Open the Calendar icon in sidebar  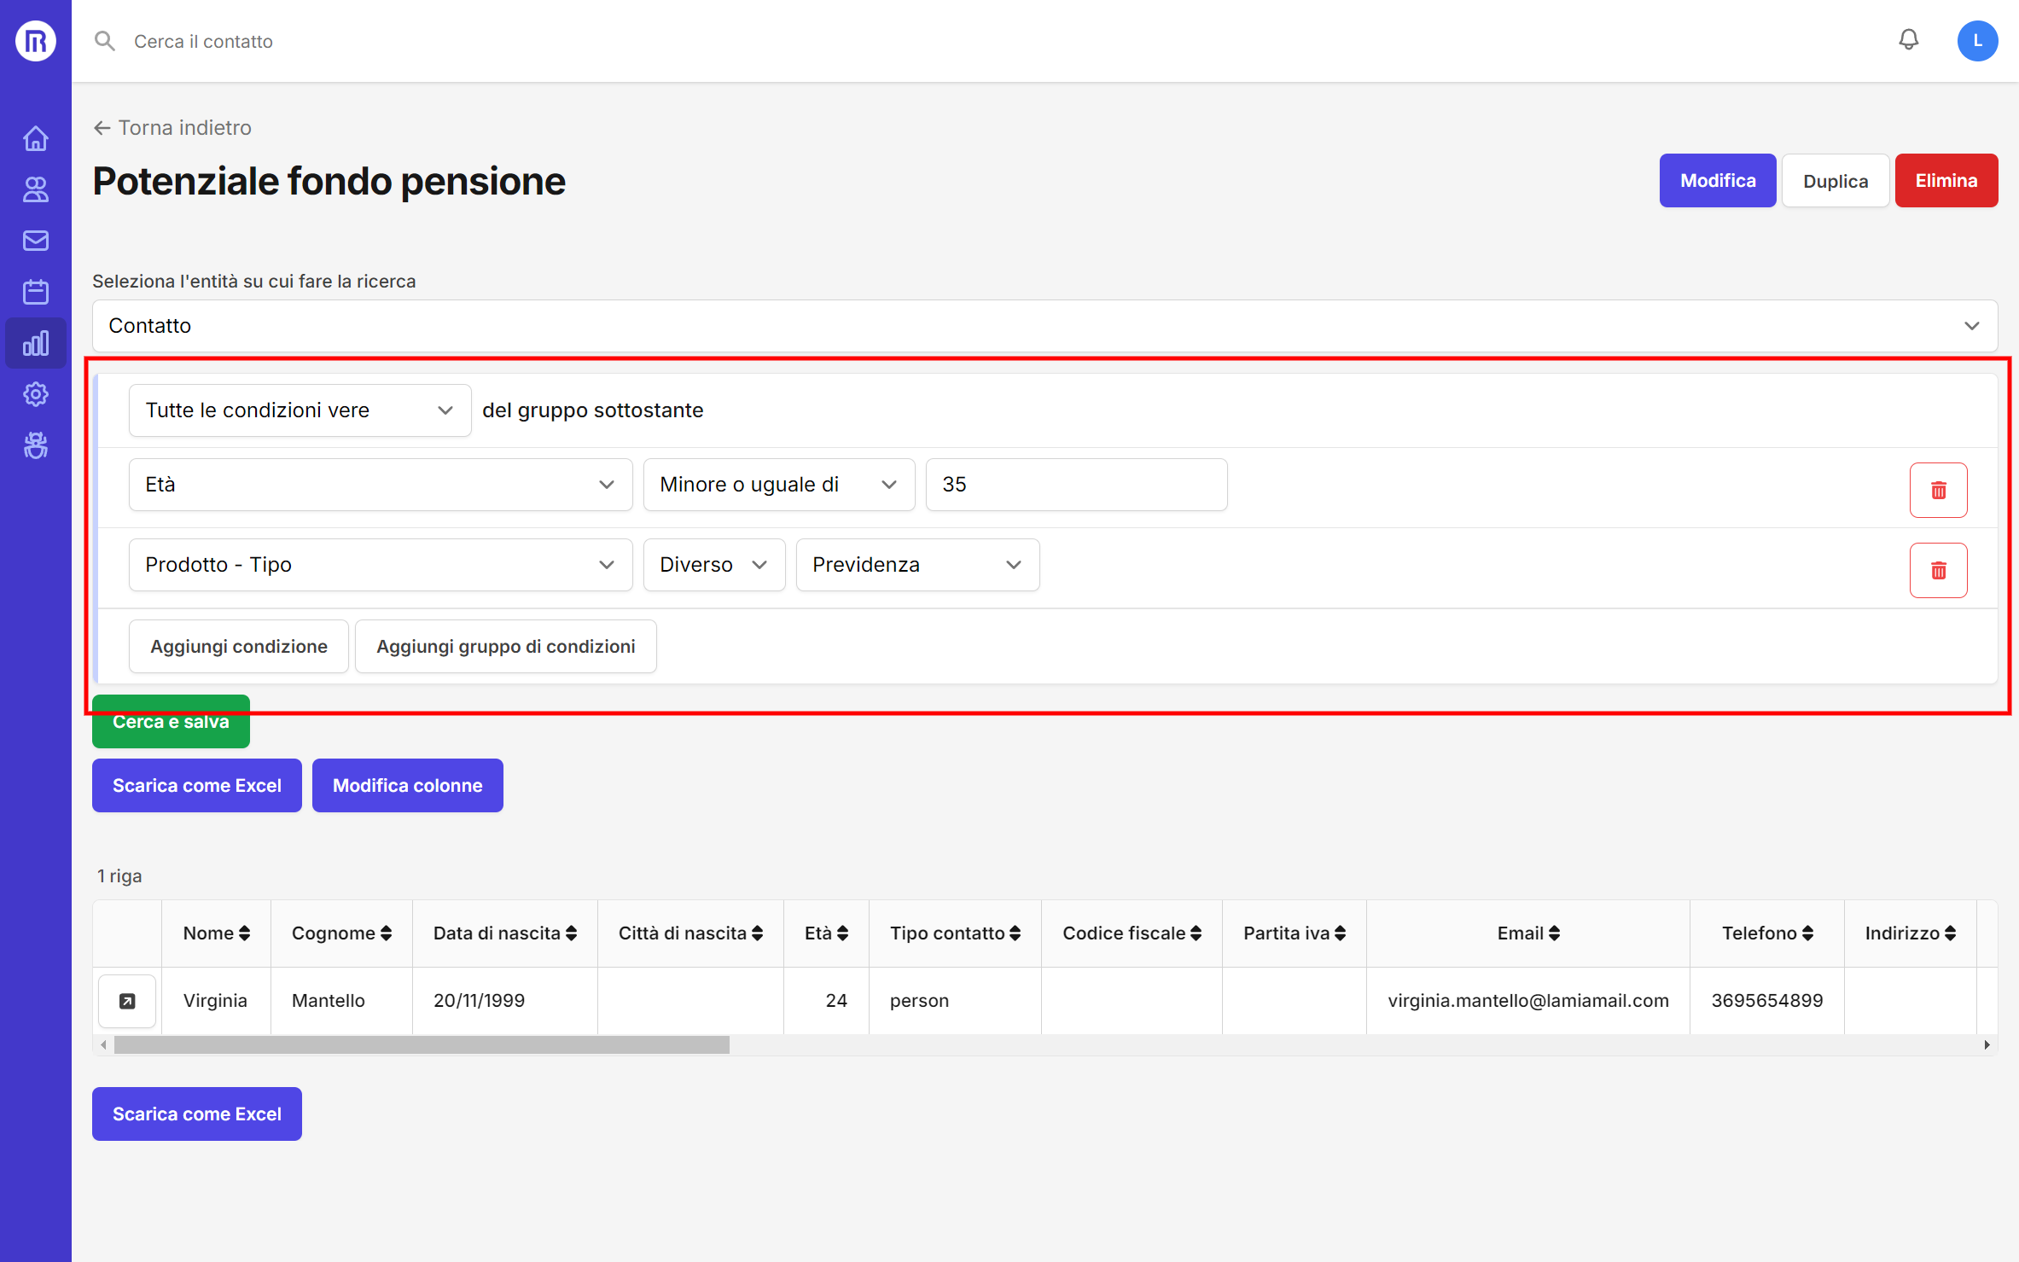point(35,292)
